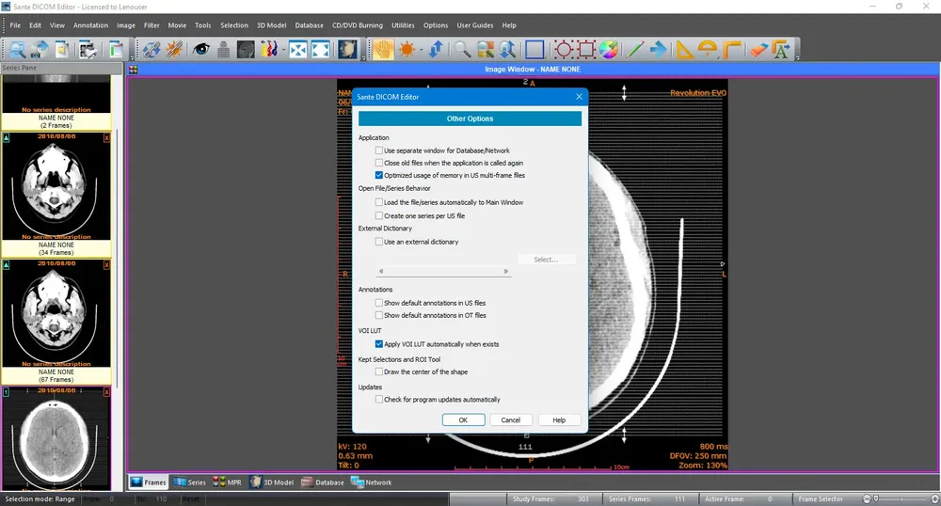Click the eye icon in the toolbar
Screen dimensions: 941x506
point(201,50)
